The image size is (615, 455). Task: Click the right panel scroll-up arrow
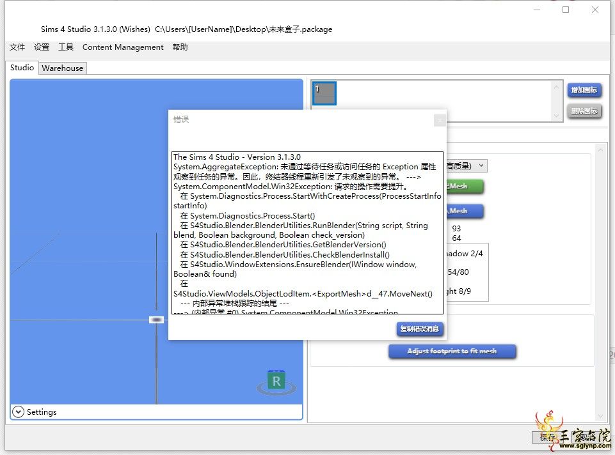600,150
